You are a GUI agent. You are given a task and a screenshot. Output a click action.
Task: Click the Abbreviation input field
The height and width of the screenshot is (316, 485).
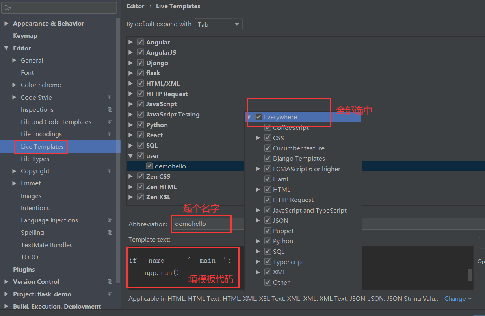[x=208, y=224]
